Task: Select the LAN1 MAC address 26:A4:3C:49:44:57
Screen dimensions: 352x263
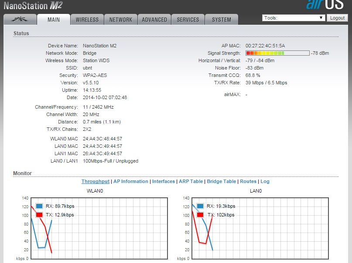Action: pyautogui.click(x=103, y=153)
